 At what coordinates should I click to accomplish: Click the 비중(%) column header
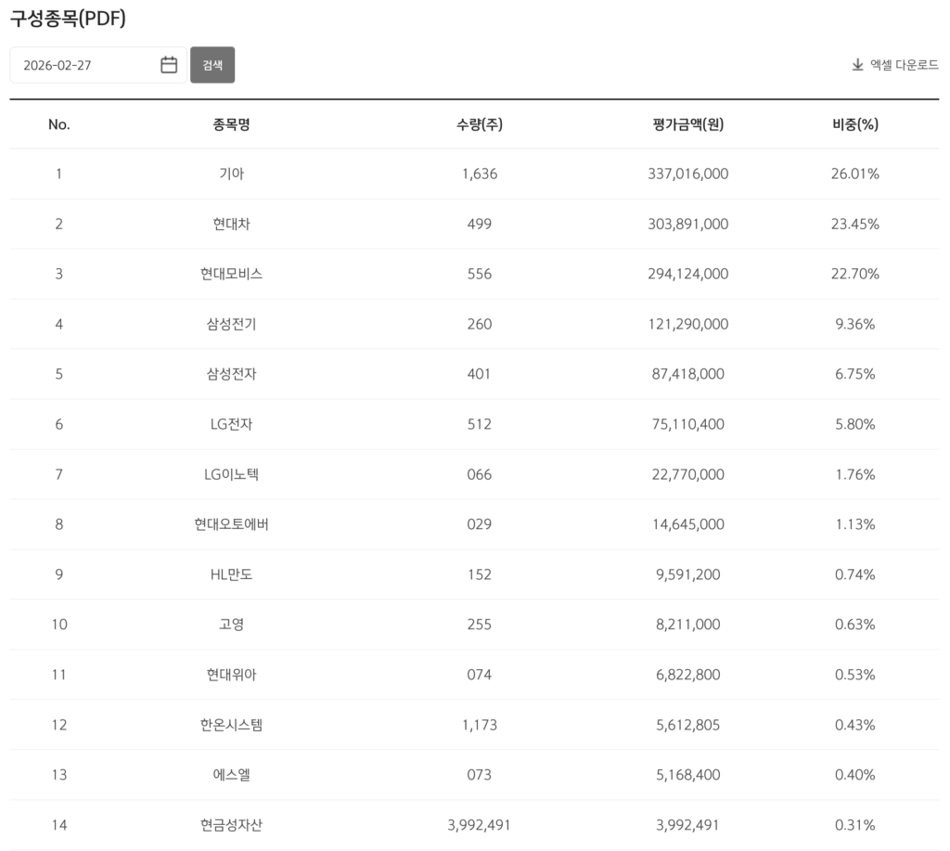click(854, 124)
